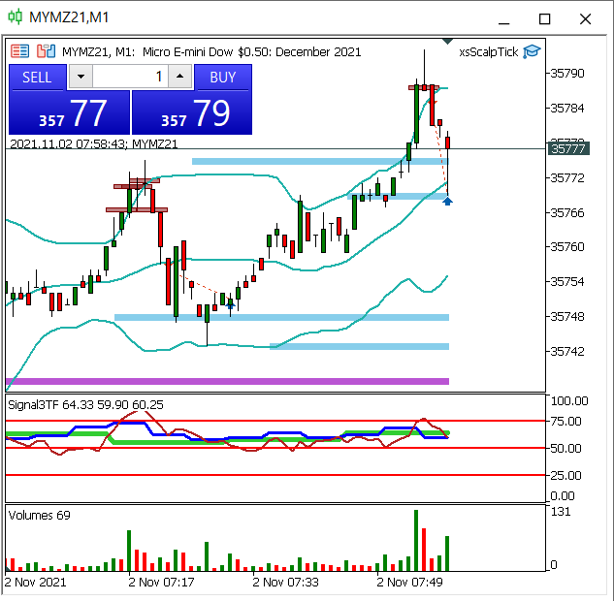Viewport: 614px width, 601px height.
Task: Click the chart shift triangle marker
Action: 447,41
